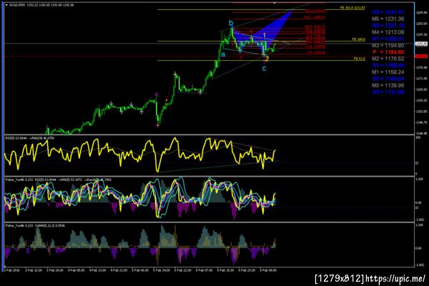Viewport: 429px width, 286px height.
Task: Click wave label 'c' below the low
Action: pos(264,69)
